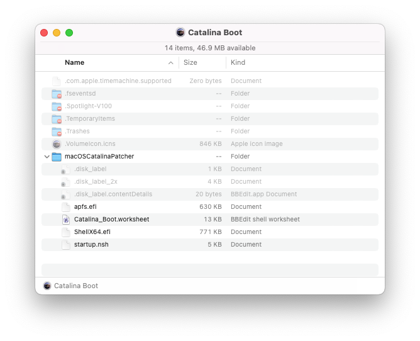
Task: Select the .com.apple.timemachine.supported file
Action: tap(118, 81)
